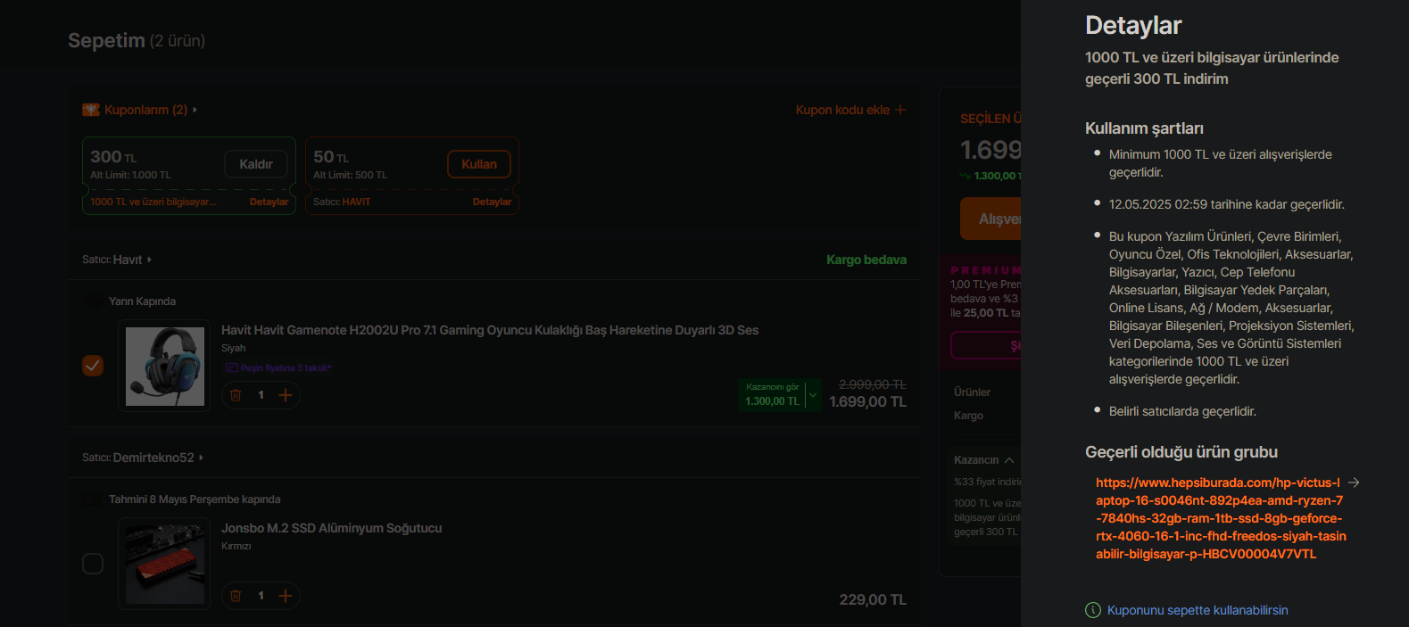Click Kuponunu sepette kullanabilirsin text

click(1198, 610)
